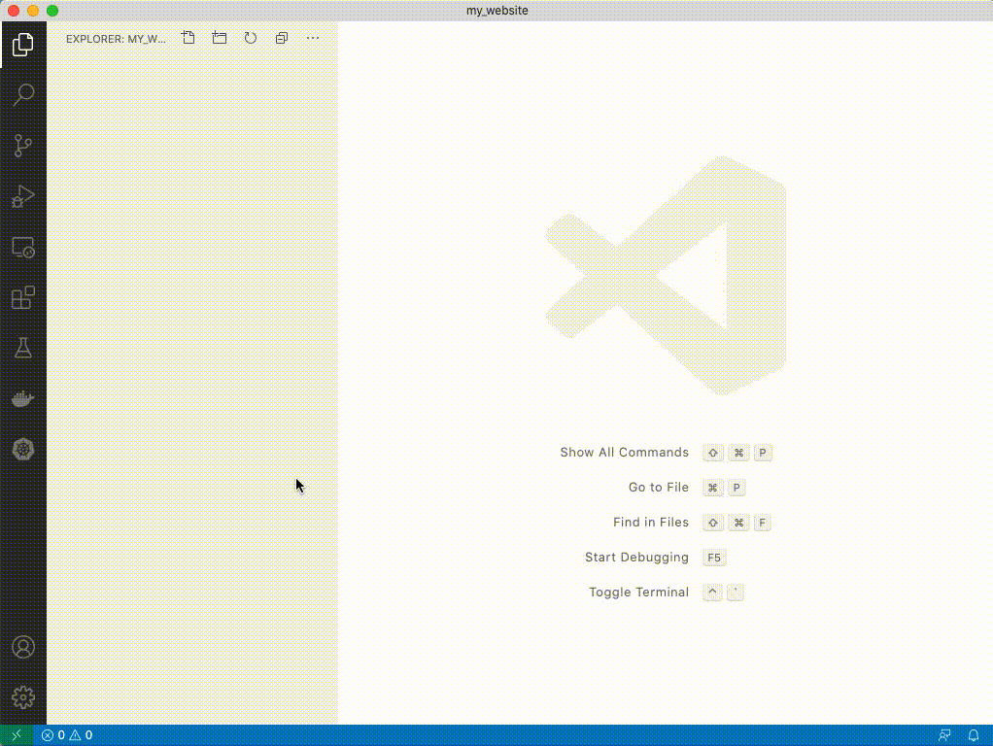Open the Manage gear menu
Screen dimensions: 993x746
click(22, 696)
